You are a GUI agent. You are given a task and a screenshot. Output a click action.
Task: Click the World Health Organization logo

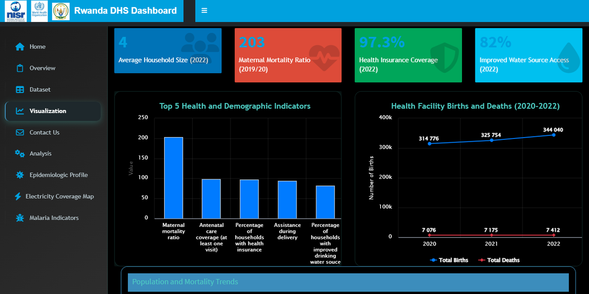(39, 11)
